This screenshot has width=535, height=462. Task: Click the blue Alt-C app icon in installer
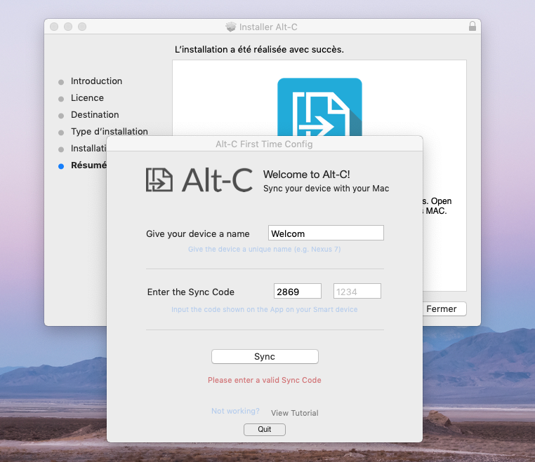coord(319,105)
